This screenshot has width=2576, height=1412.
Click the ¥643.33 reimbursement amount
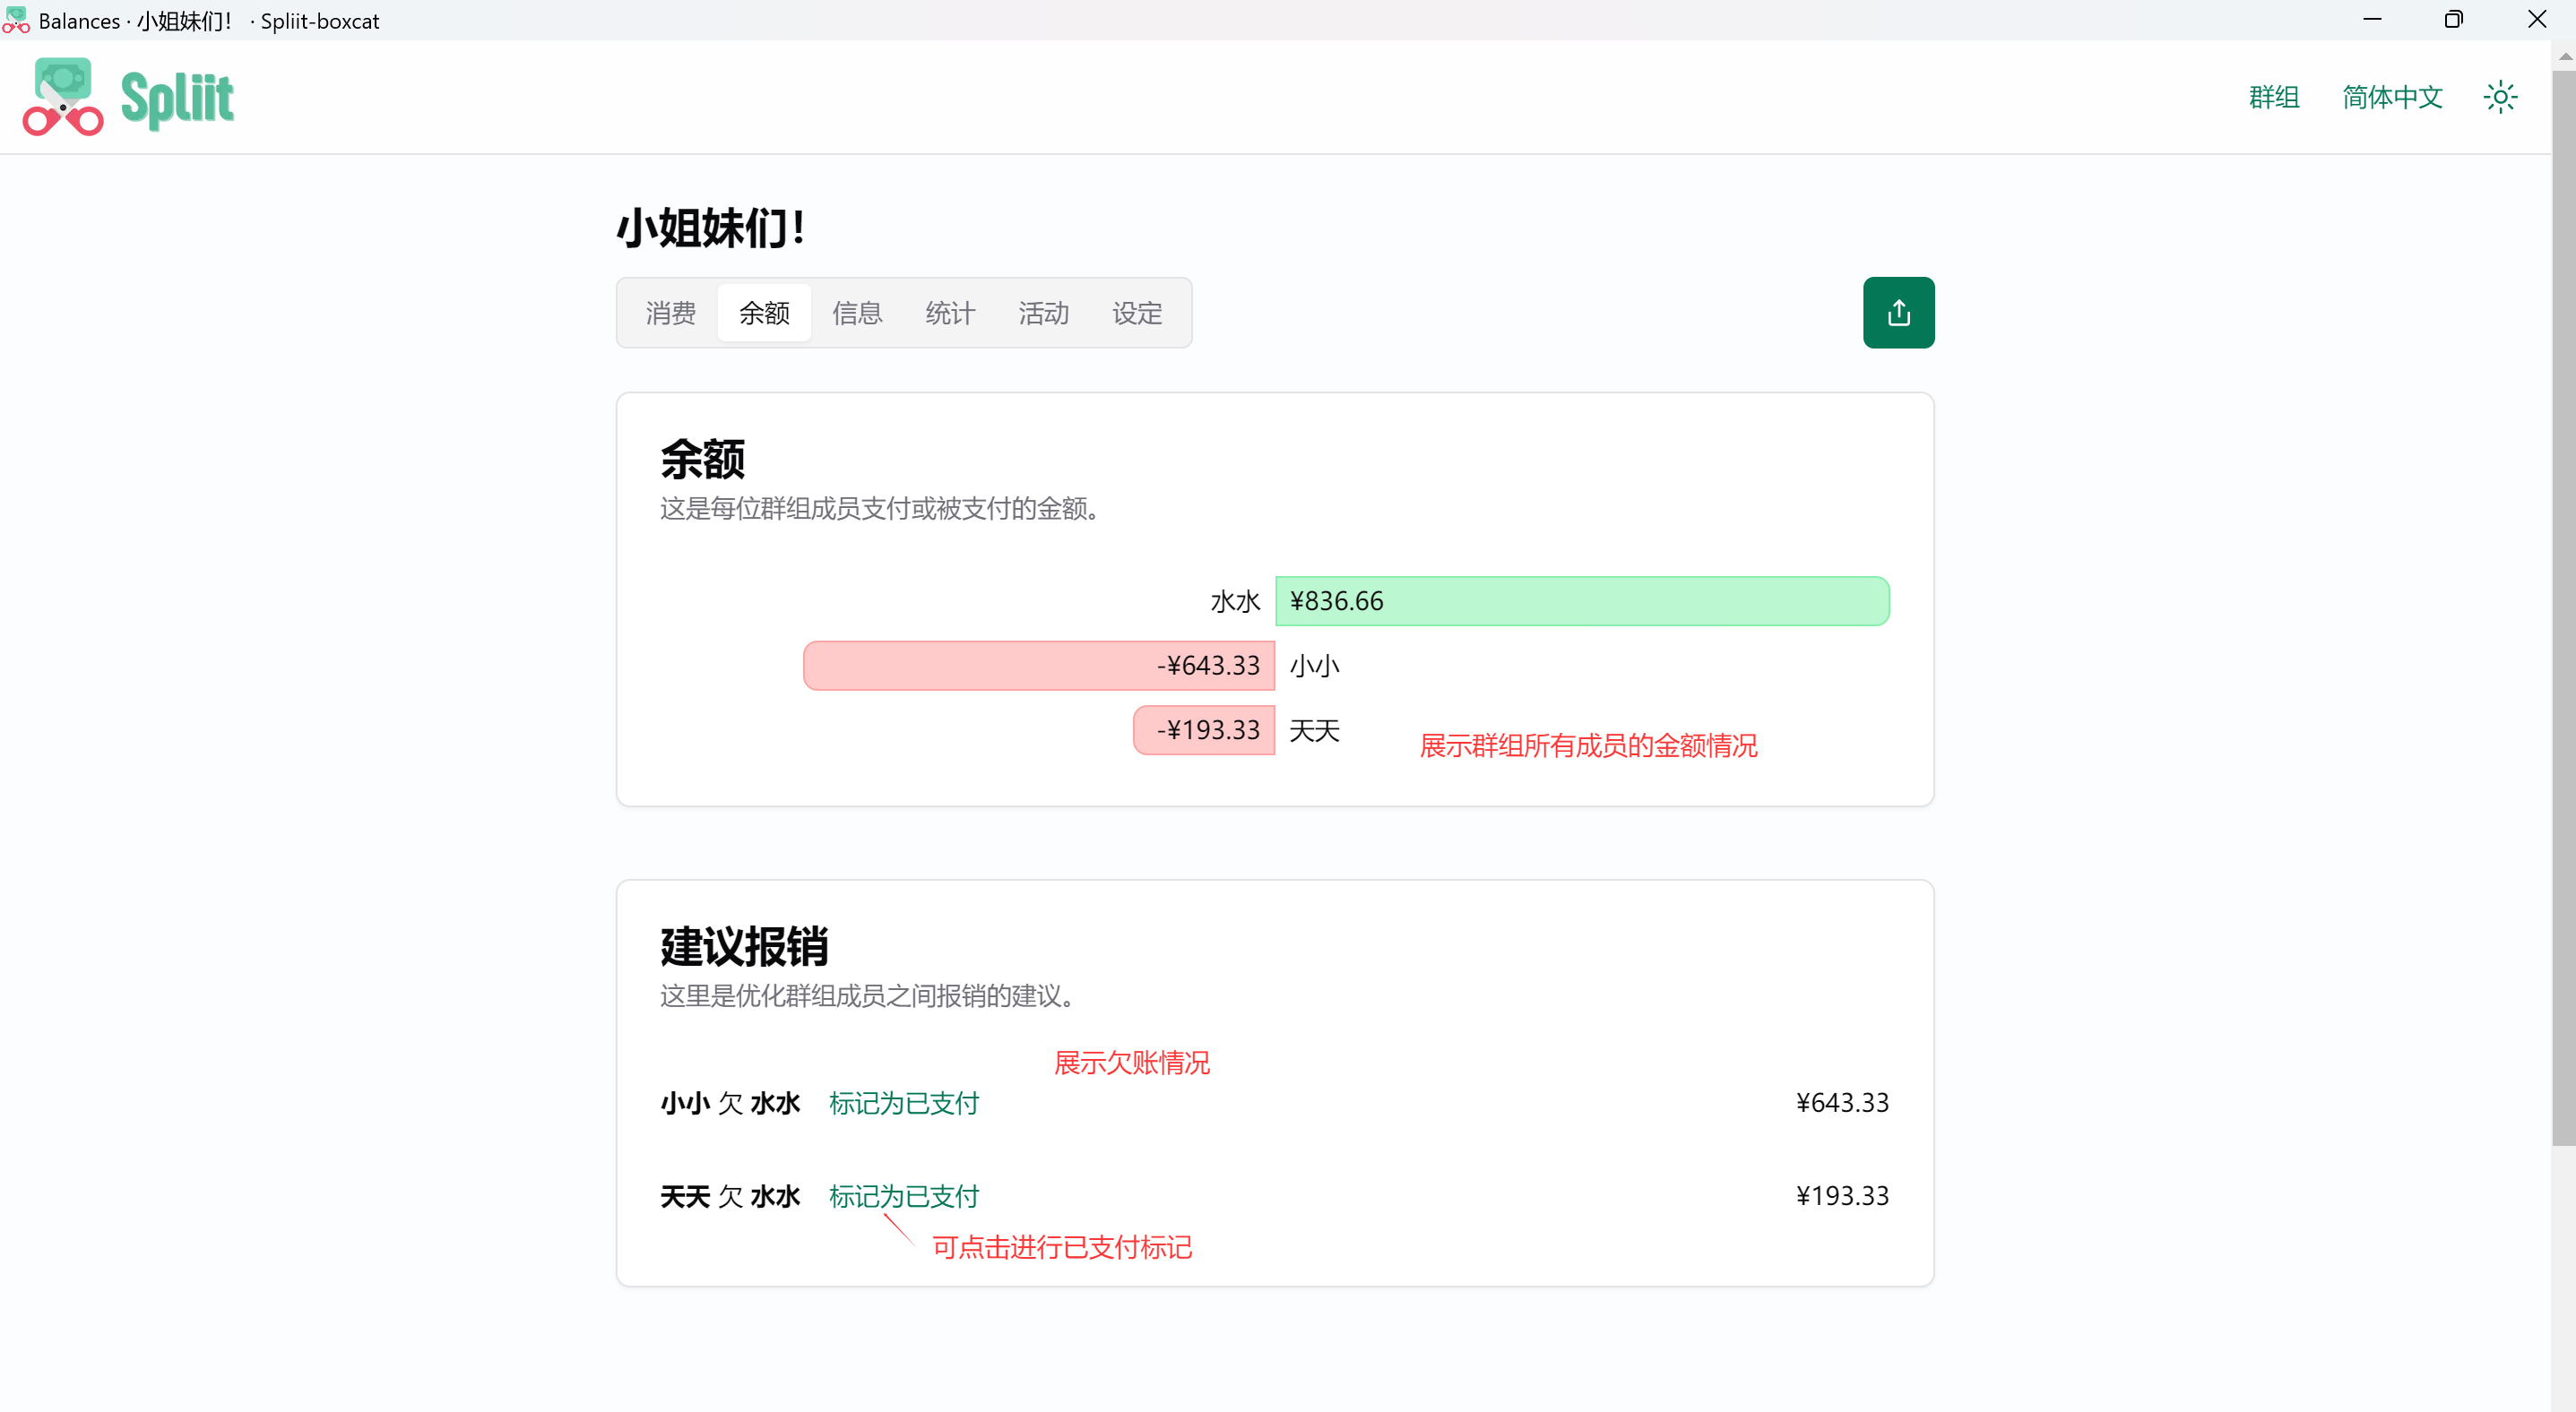(1842, 1102)
